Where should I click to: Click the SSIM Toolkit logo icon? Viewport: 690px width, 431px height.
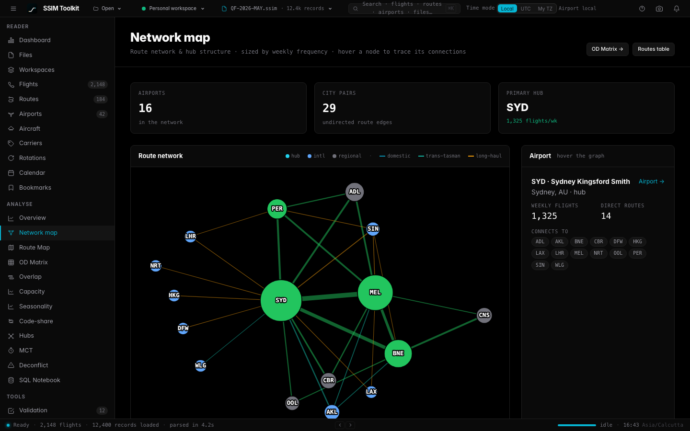click(x=32, y=9)
